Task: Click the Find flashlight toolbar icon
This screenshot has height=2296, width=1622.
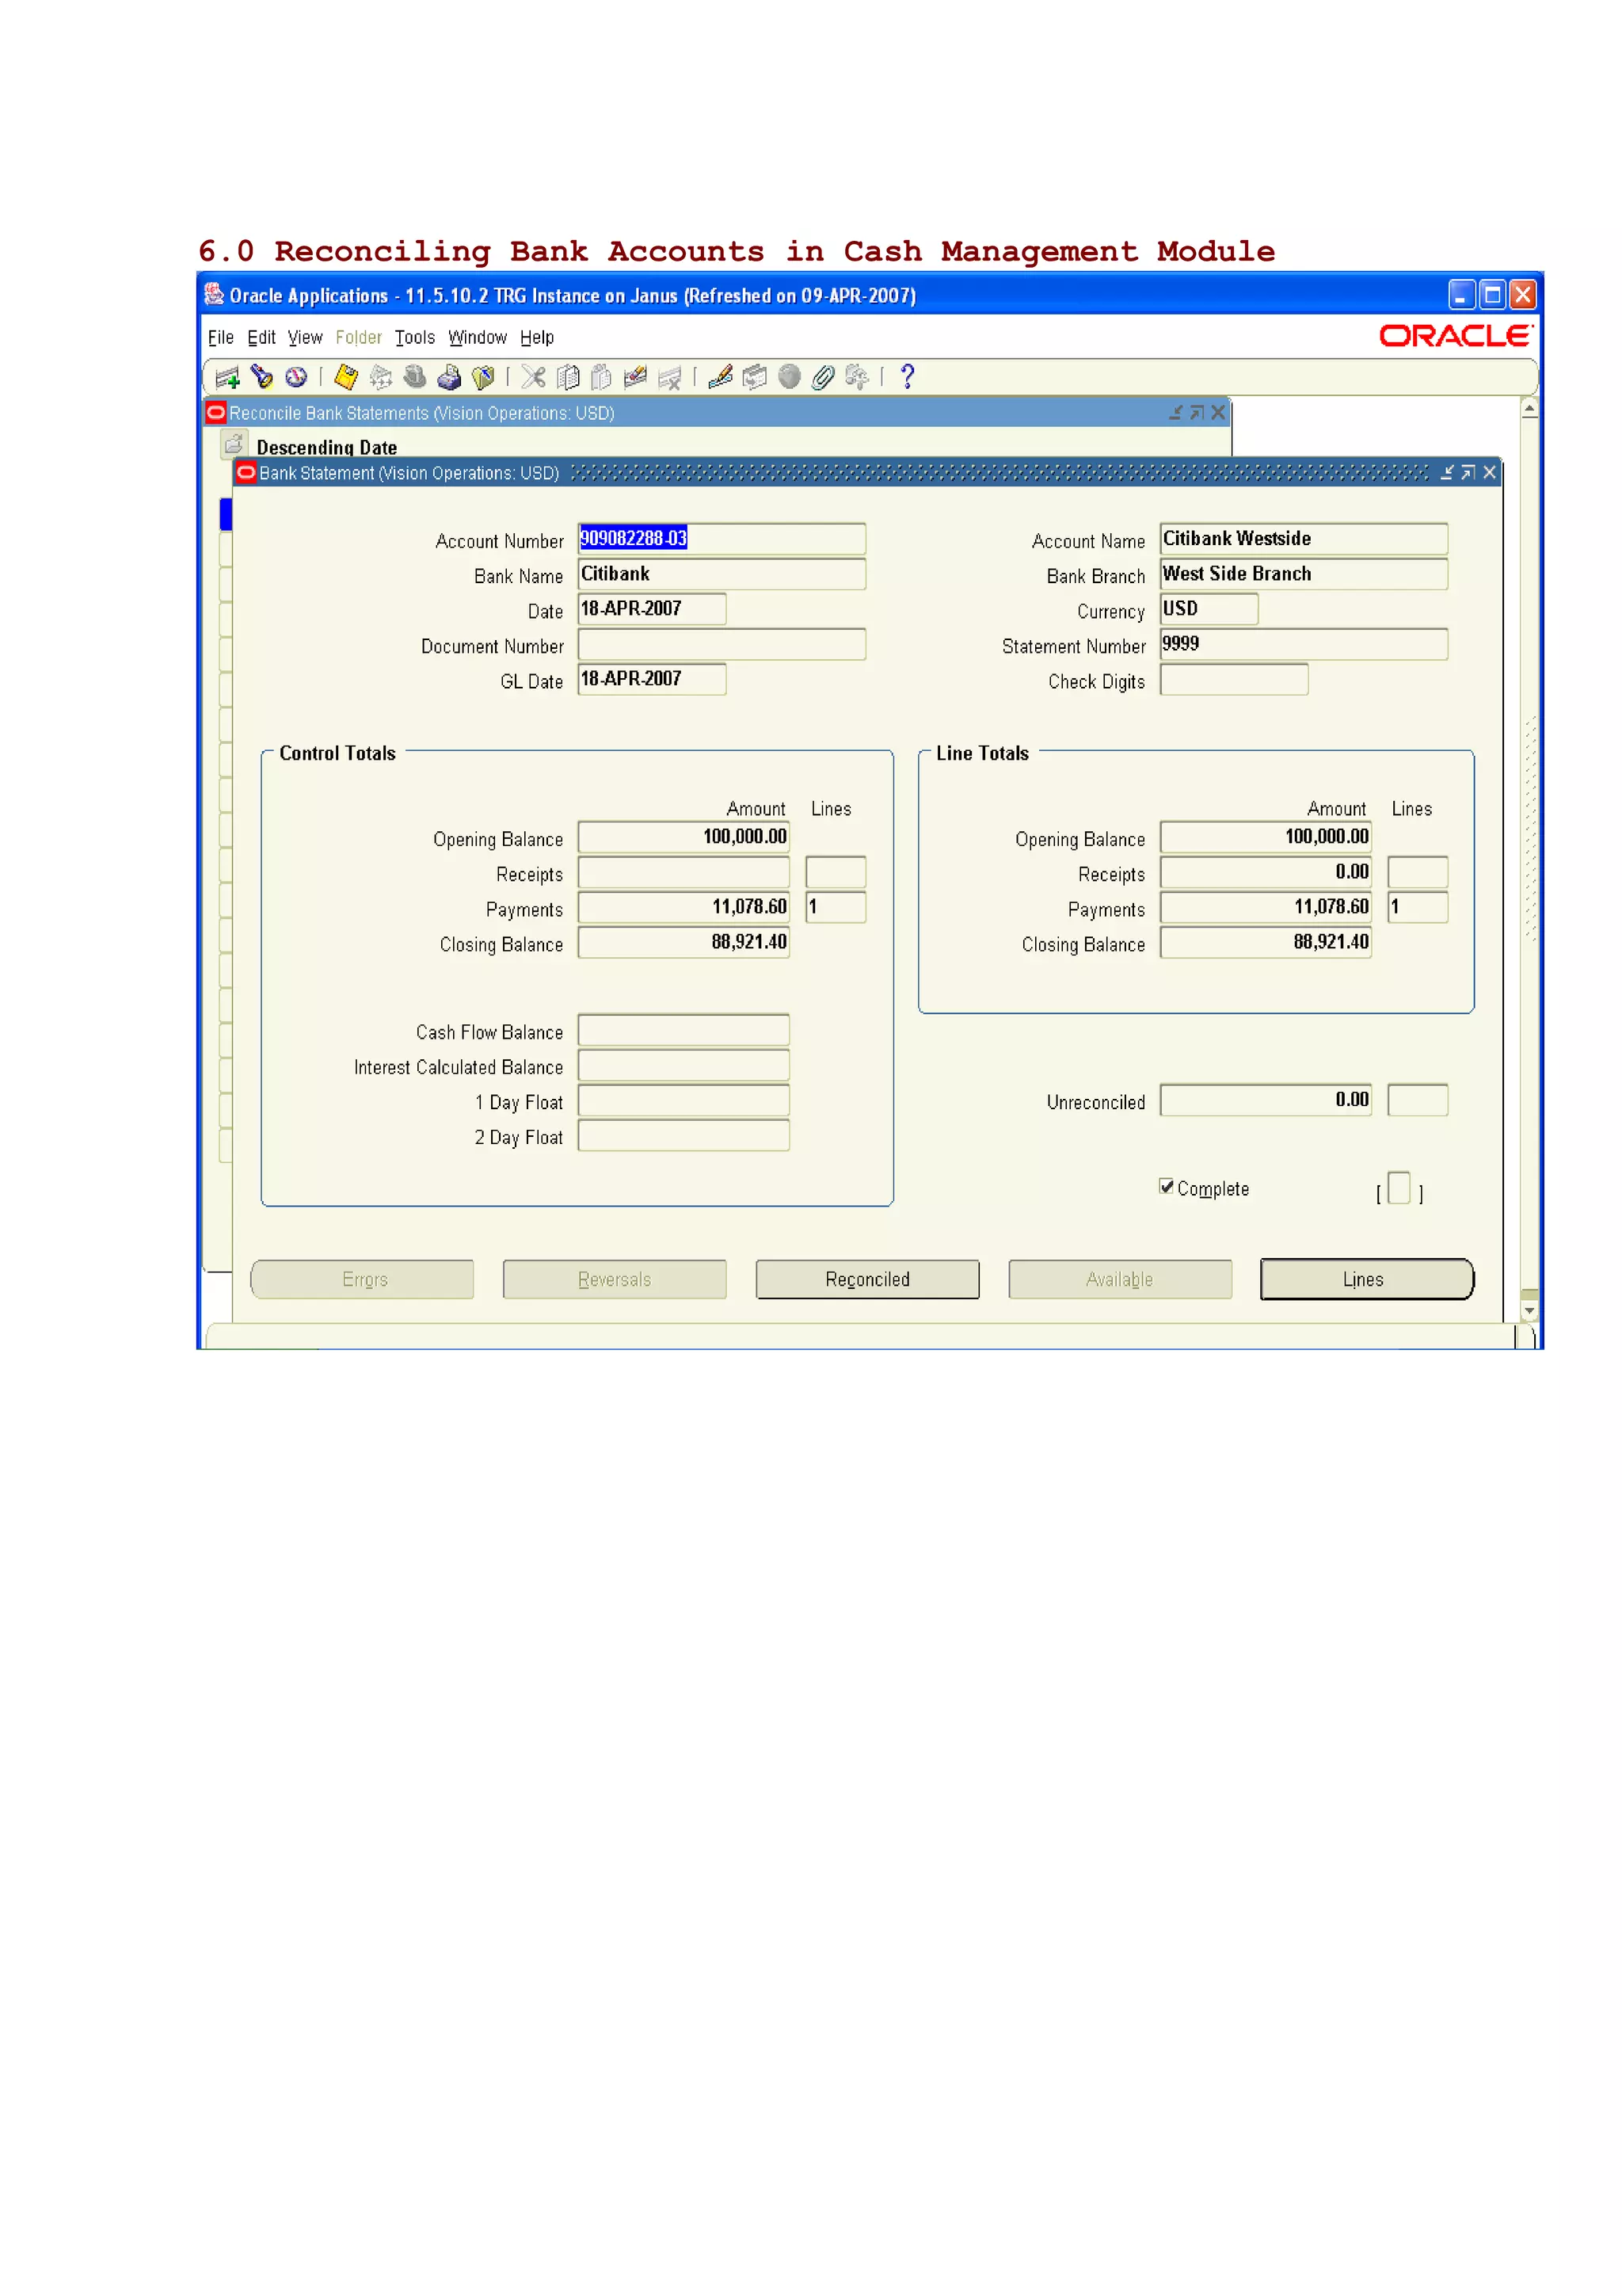Action: point(262,377)
